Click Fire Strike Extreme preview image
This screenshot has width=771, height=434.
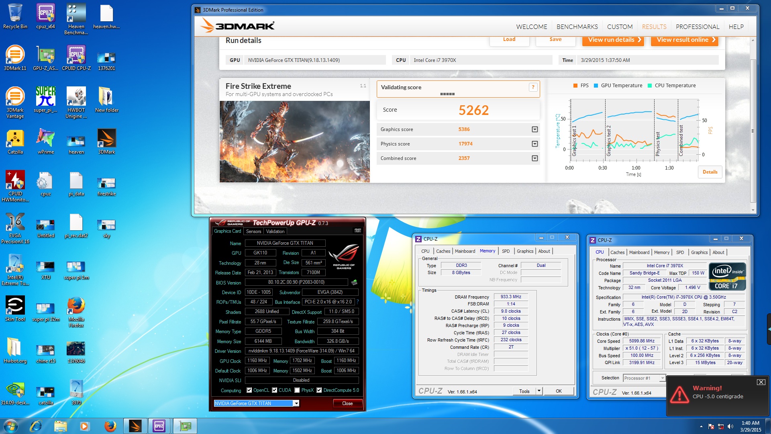tap(294, 141)
